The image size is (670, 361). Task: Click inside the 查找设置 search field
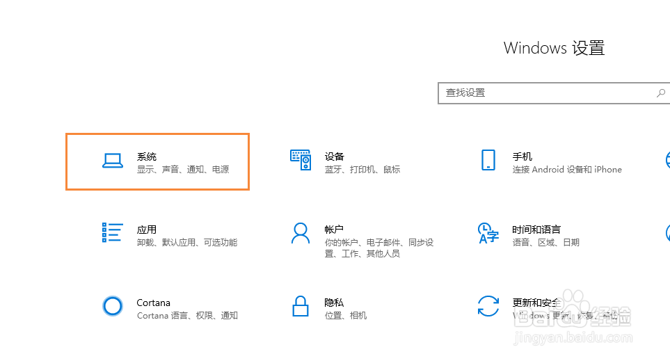554,93
